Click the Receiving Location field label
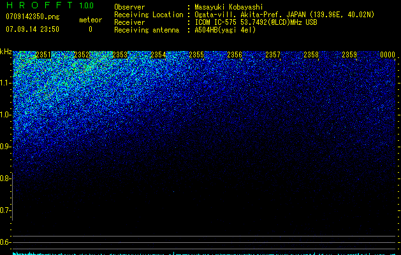Screen dimensions: 401x255 (149, 15)
